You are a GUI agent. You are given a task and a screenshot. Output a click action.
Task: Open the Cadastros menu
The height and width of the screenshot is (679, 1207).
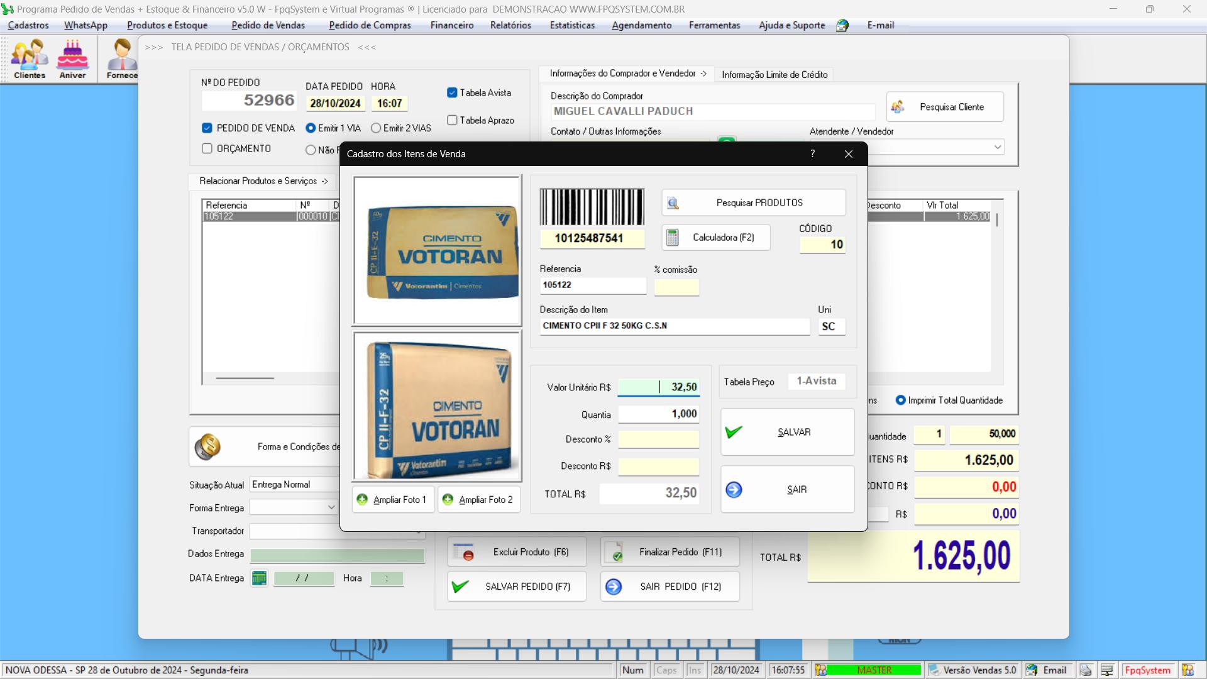pos(28,25)
